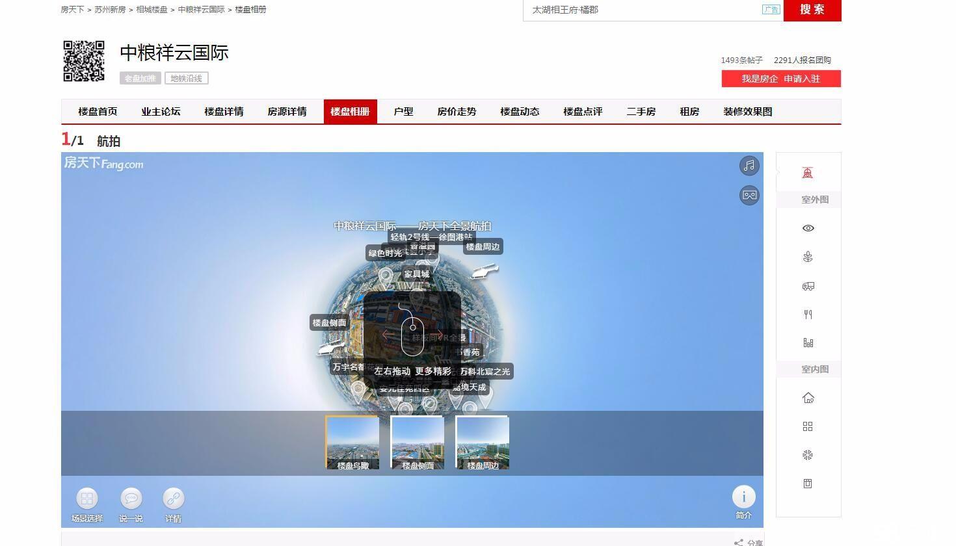
Task: Go to 相城楼盘 breadcrumb link
Action: (152, 10)
